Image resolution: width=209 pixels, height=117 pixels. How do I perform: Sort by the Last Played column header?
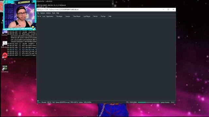pos(87,16)
